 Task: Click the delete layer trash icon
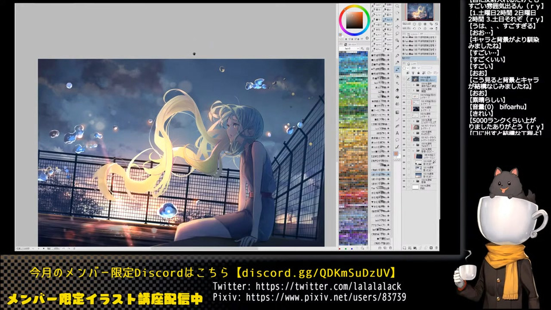(436, 248)
